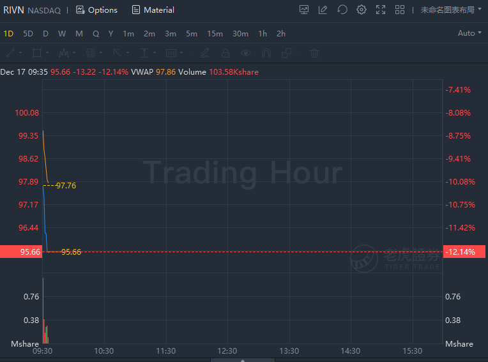Click the 97.76 VWAP line label

pos(66,186)
